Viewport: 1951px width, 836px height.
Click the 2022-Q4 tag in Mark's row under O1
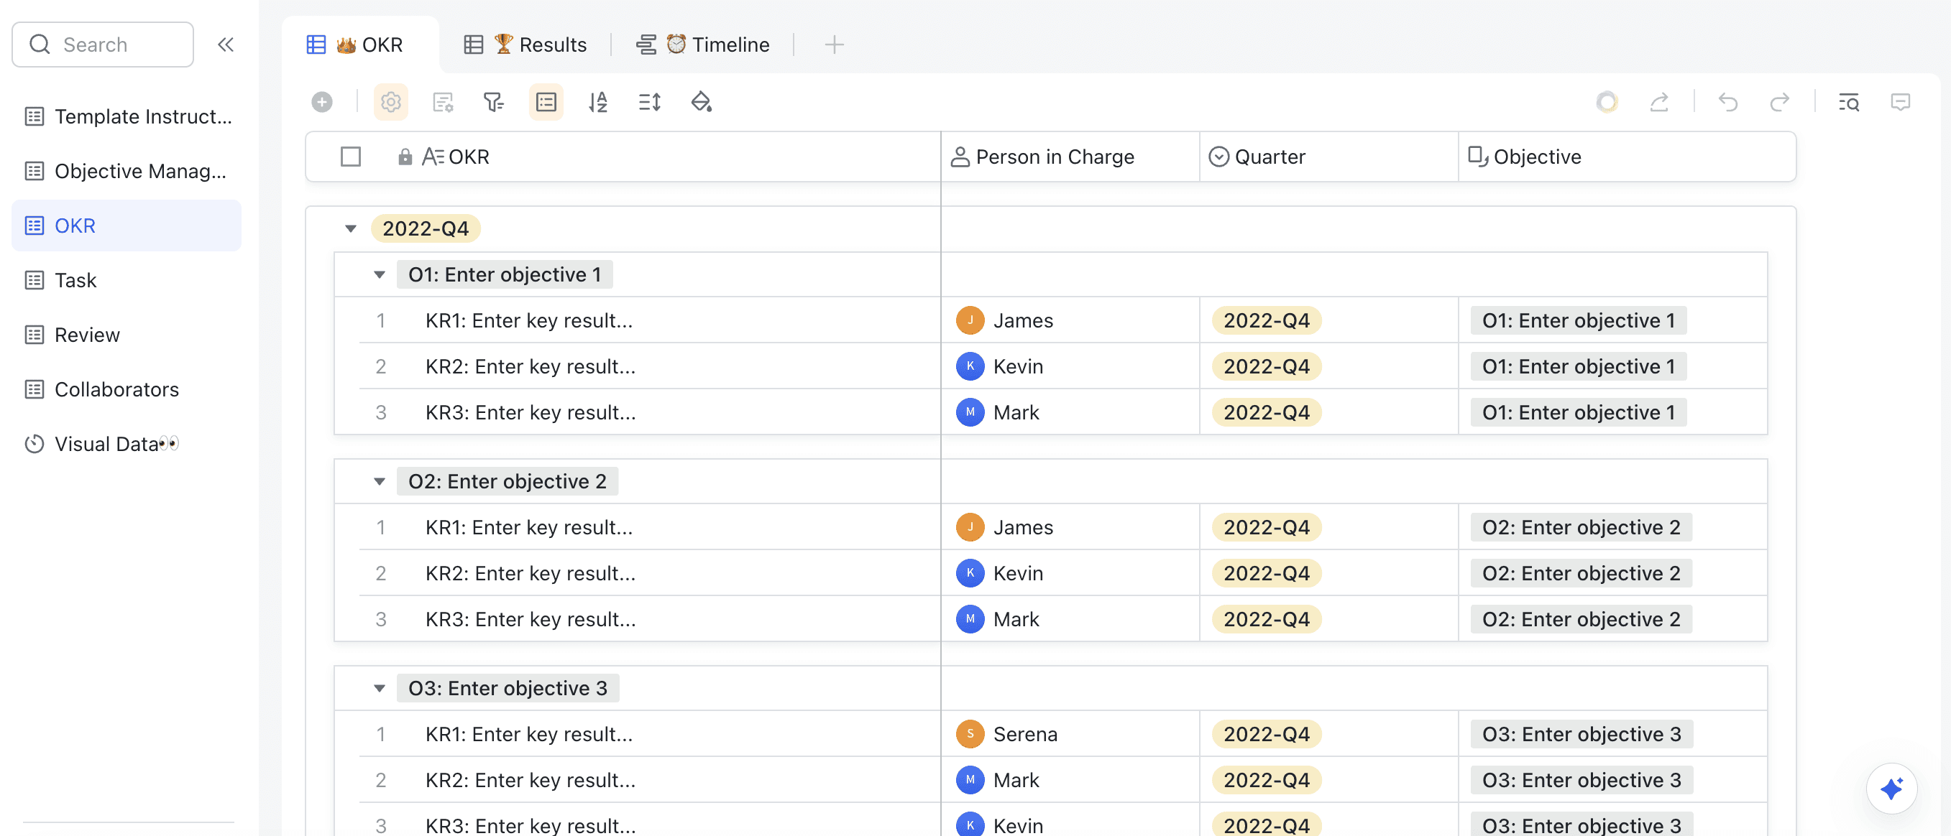[1266, 412]
